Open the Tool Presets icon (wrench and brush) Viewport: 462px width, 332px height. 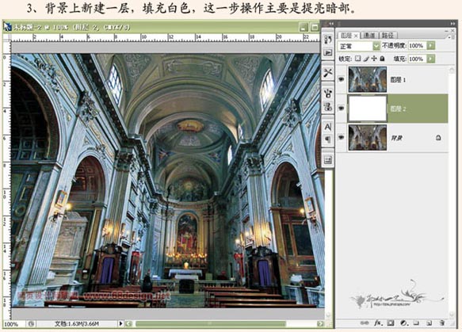point(327,72)
